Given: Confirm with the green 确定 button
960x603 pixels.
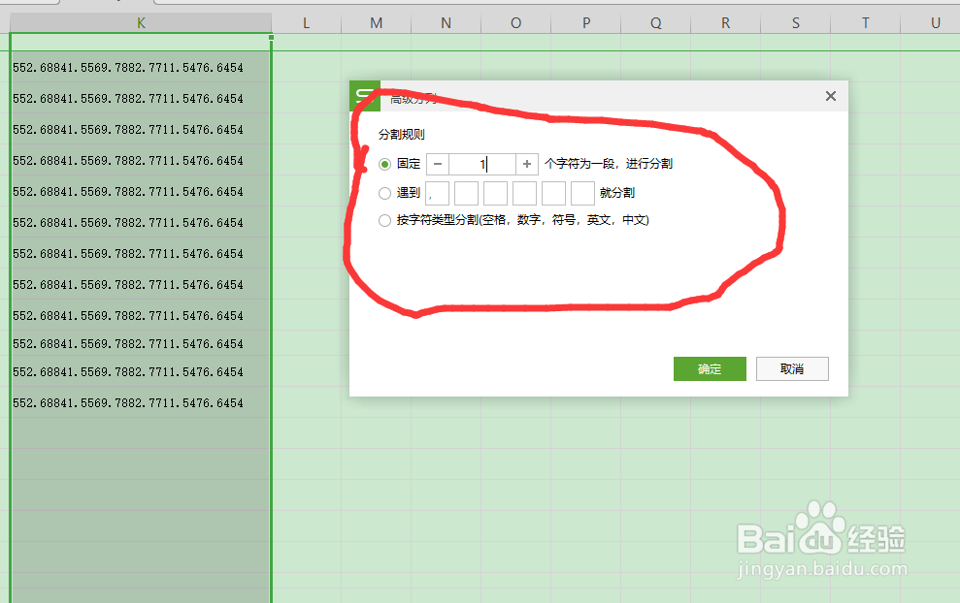Looking at the screenshot, I should click(x=710, y=368).
